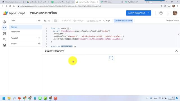
Task: Open the project Overview info icon
Action: [4, 22]
